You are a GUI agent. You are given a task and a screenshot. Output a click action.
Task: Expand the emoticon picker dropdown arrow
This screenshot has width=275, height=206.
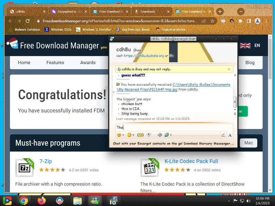pos(123,135)
